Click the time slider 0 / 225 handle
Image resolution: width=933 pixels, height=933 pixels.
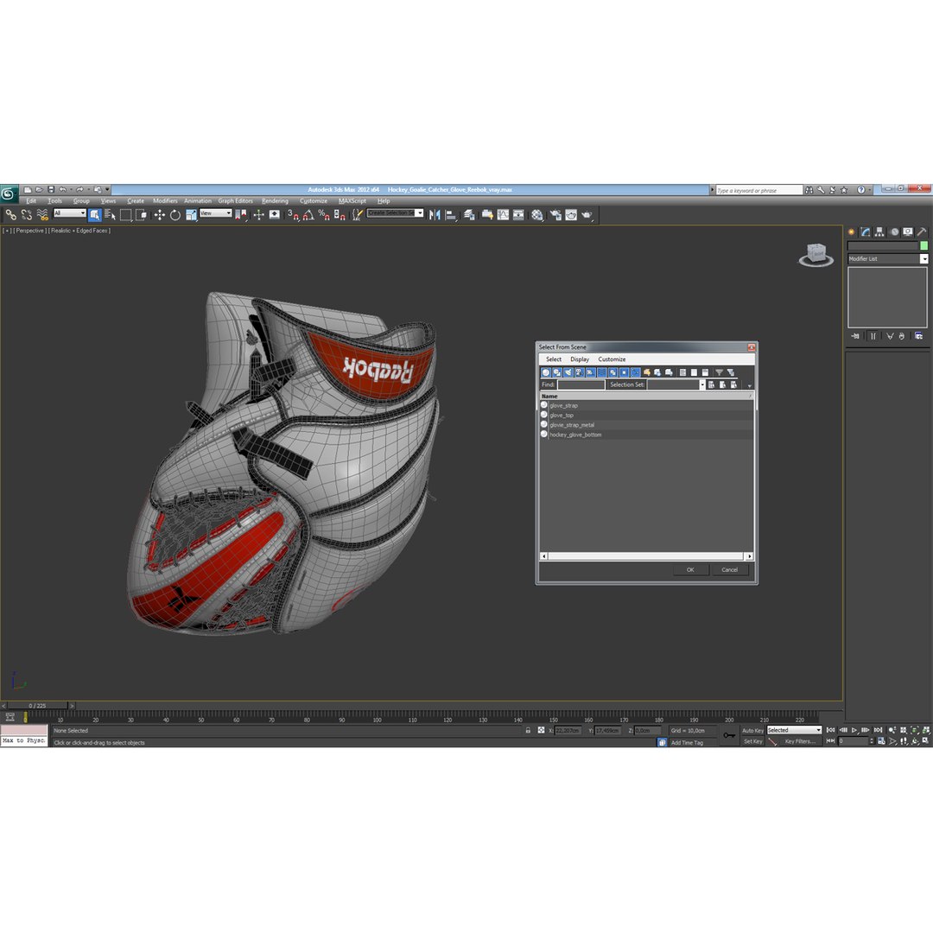[x=37, y=706]
